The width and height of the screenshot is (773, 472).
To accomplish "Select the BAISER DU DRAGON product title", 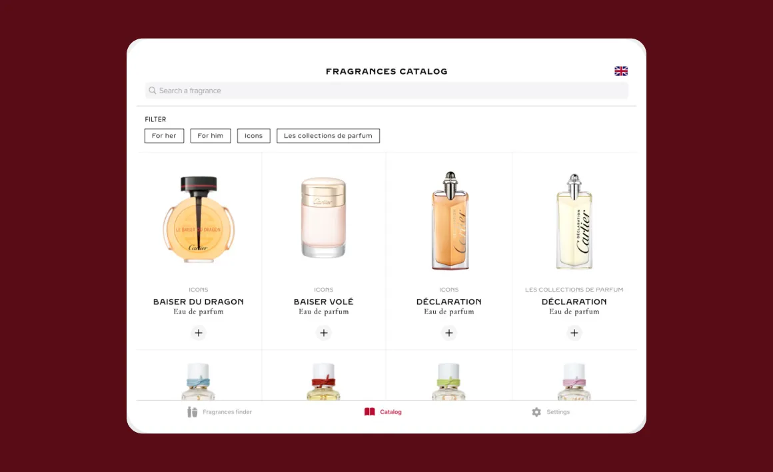I will tap(198, 302).
